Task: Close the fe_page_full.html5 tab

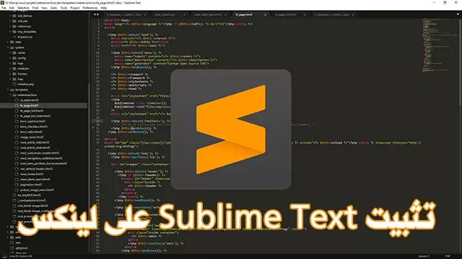Action: [x=305, y=14]
